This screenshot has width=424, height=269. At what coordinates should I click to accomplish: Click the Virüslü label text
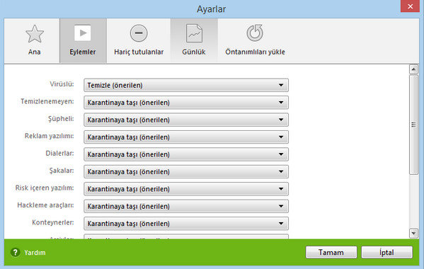[x=62, y=84]
